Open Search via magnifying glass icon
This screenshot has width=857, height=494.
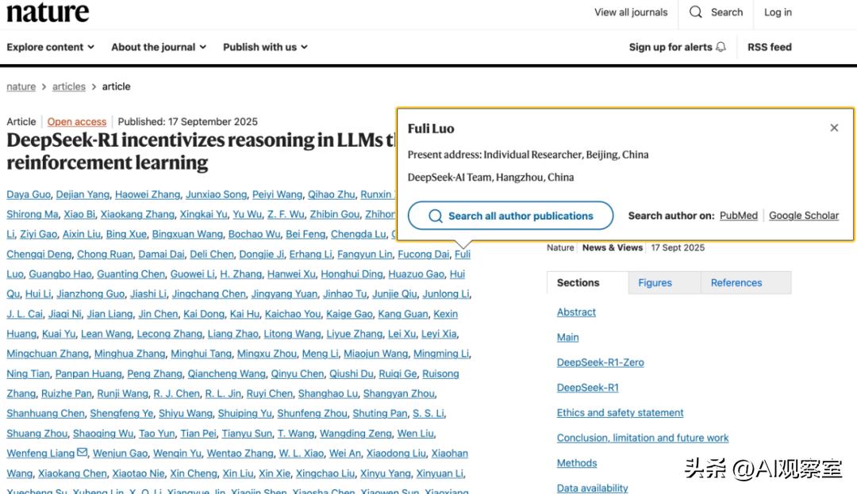click(696, 12)
